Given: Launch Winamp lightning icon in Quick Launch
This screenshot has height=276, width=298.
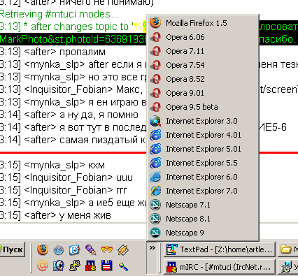Looking at the screenshot, I should pyautogui.click(x=123, y=250).
